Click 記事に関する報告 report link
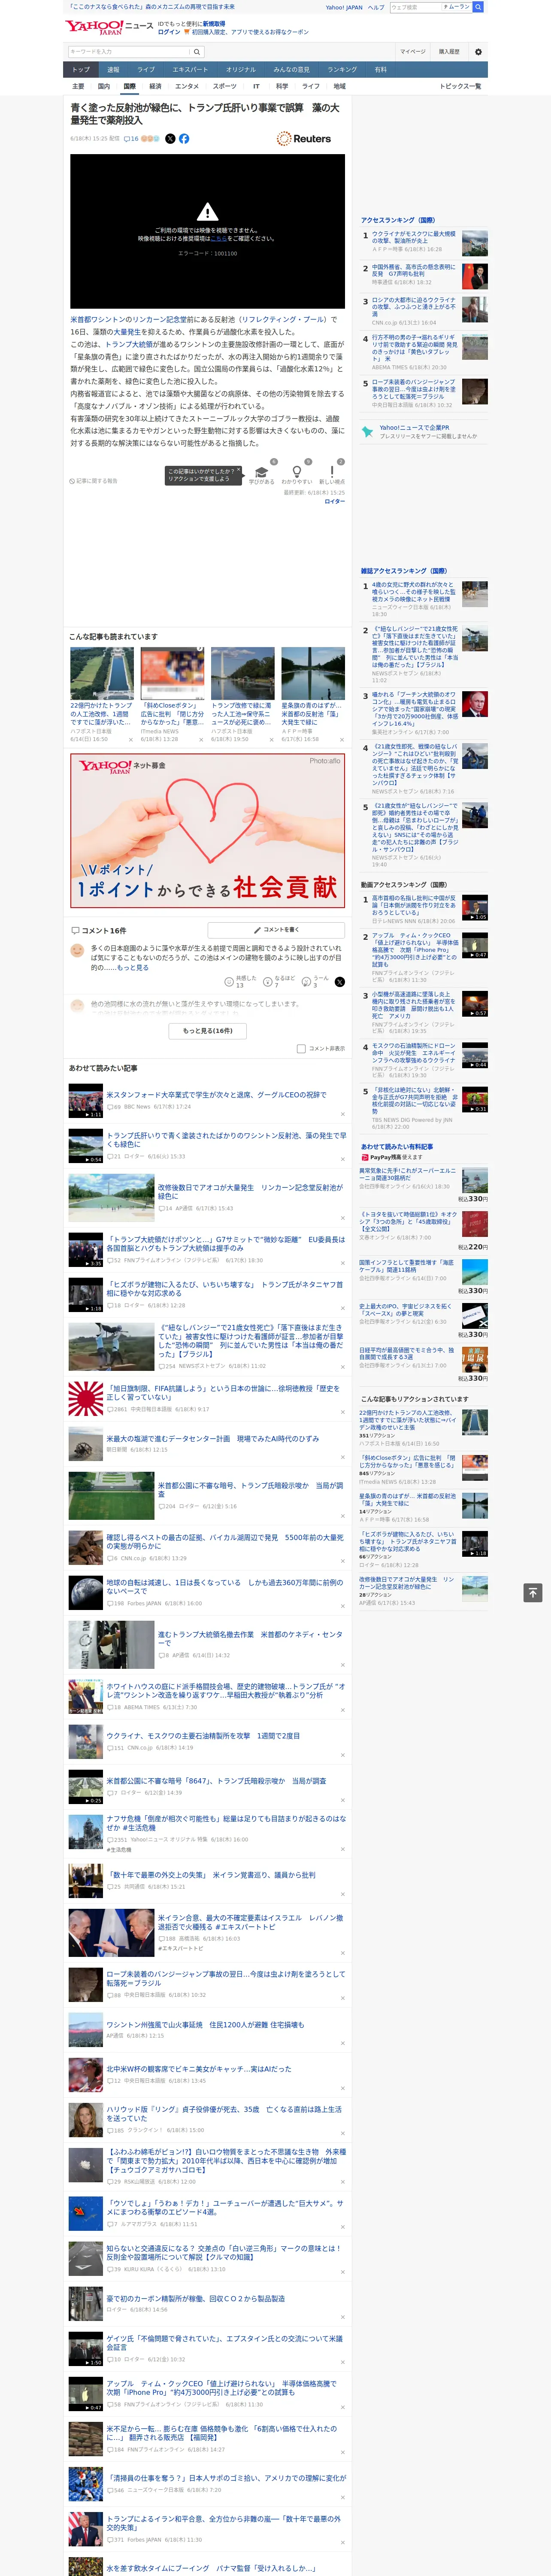 pos(94,481)
